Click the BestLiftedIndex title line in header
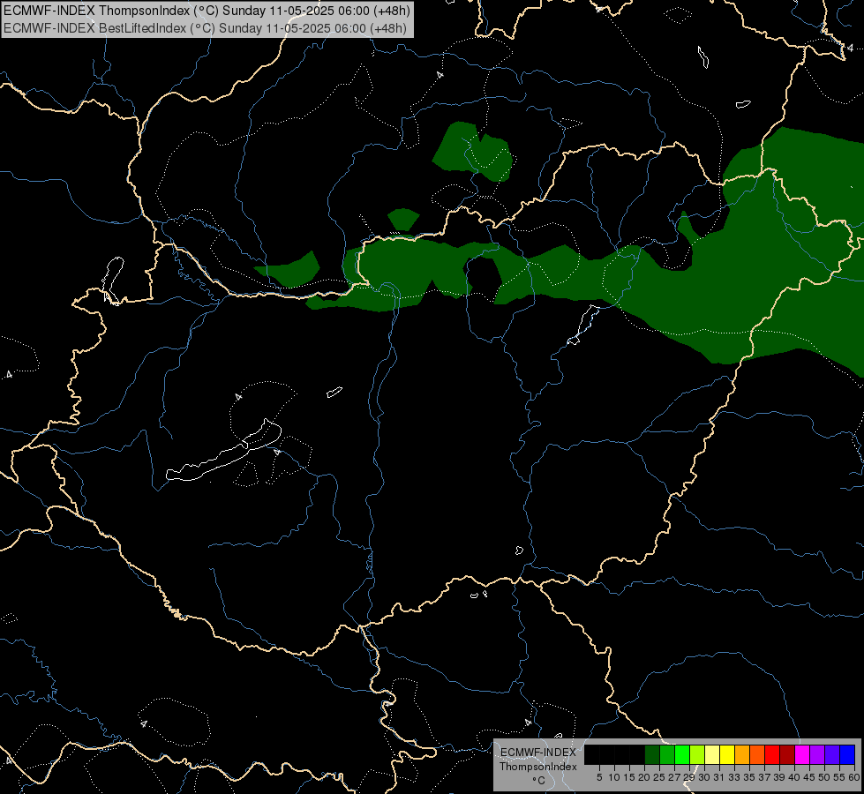864x794 pixels. [x=205, y=27]
